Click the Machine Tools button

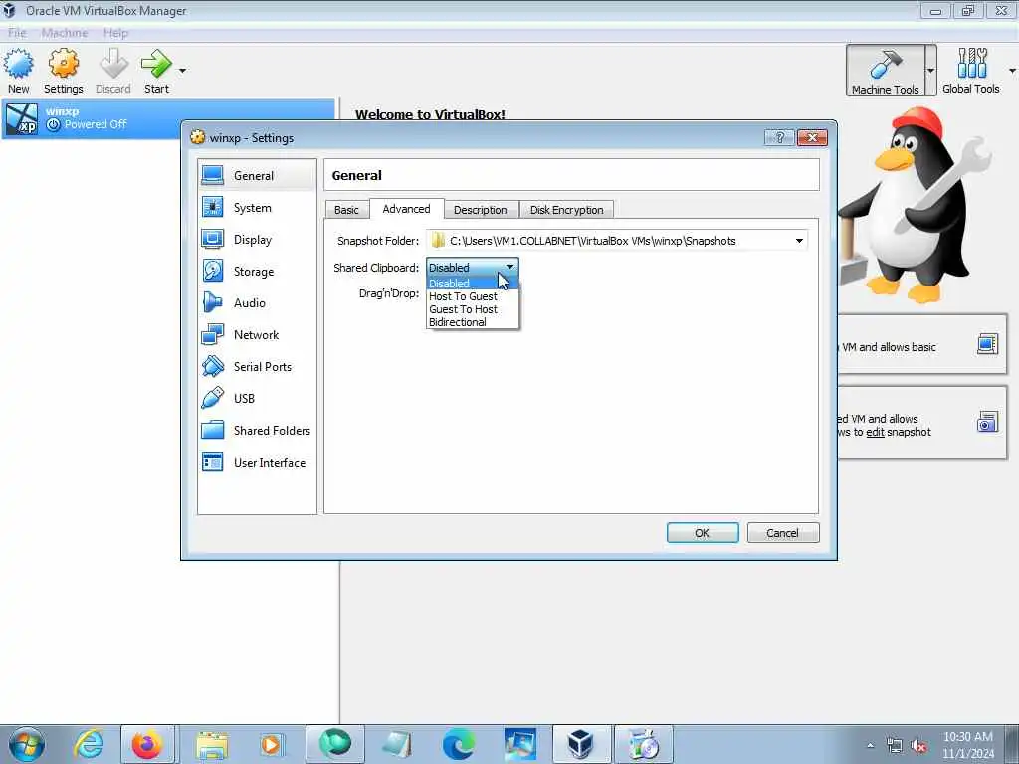coord(885,71)
